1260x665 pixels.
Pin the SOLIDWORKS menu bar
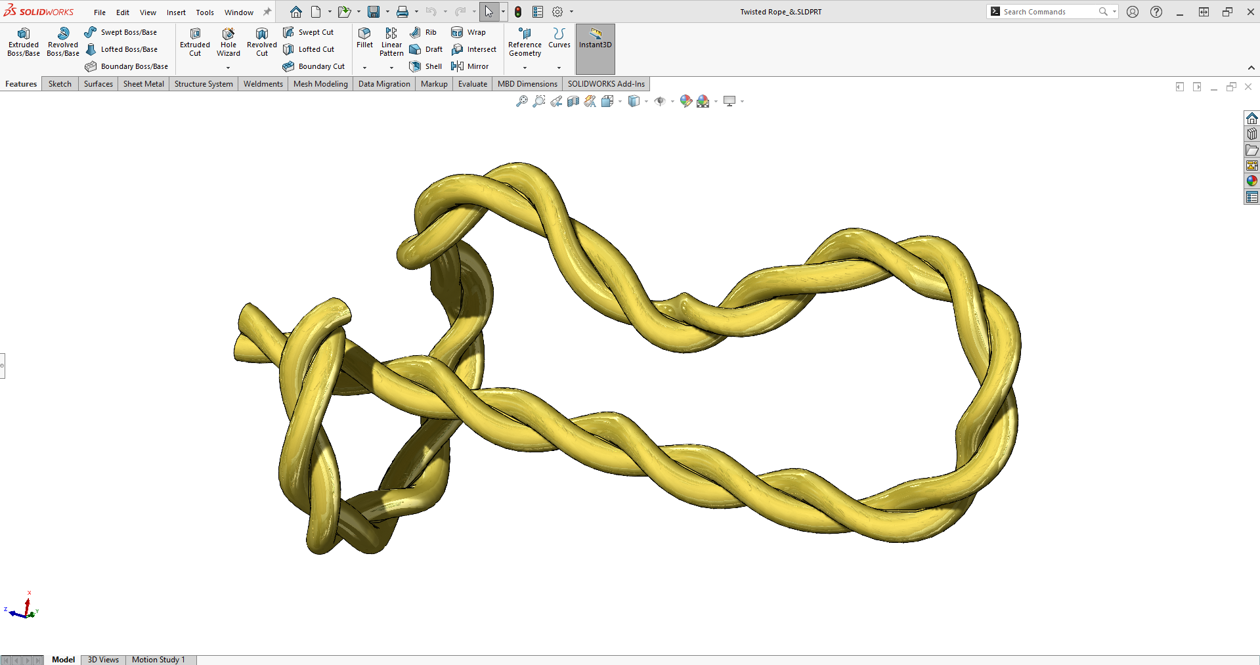click(x=267, y=12)
